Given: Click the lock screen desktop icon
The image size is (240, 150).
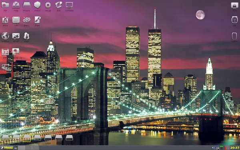Looking at the screenshot, I should [x=234, y=6].
